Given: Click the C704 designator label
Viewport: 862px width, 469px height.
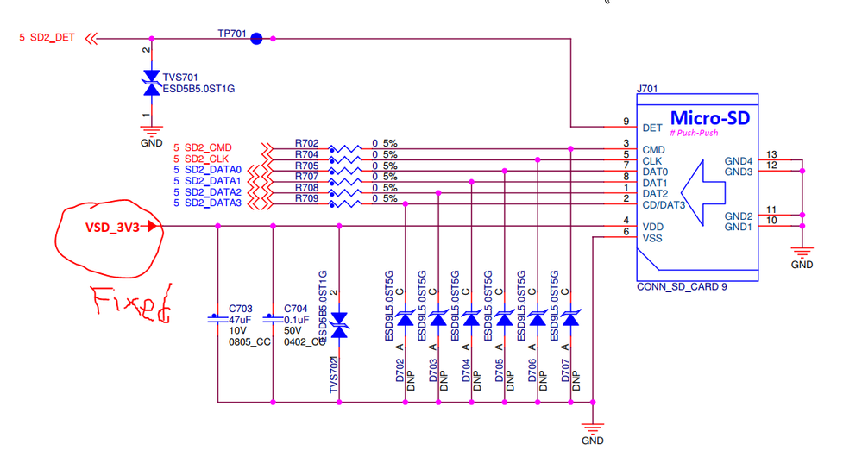Looking at the screenshot, I should point(296,309).
